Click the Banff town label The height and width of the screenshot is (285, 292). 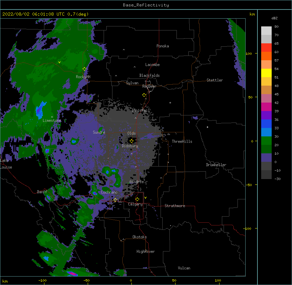[x=42, y=192]
